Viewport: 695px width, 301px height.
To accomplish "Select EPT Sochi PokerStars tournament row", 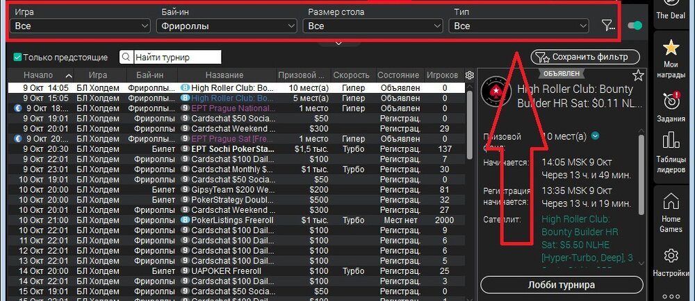I will (x=236, y=149).
